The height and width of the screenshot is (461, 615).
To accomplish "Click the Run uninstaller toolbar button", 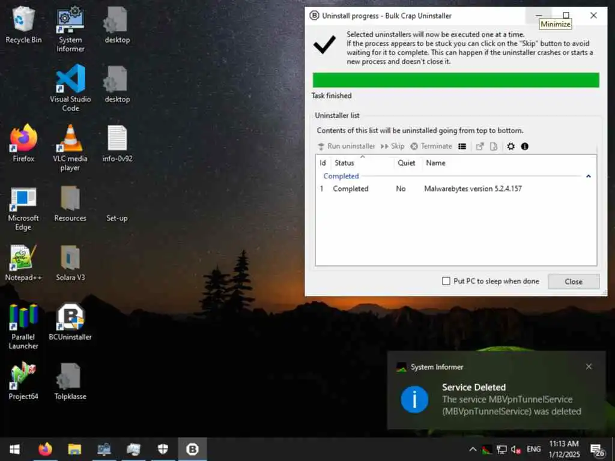I will point(346,146).
